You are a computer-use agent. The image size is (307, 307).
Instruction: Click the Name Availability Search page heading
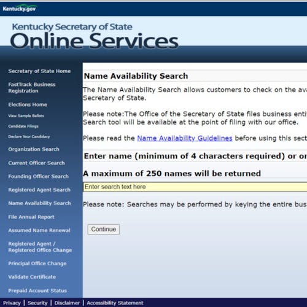coord(136,76)
